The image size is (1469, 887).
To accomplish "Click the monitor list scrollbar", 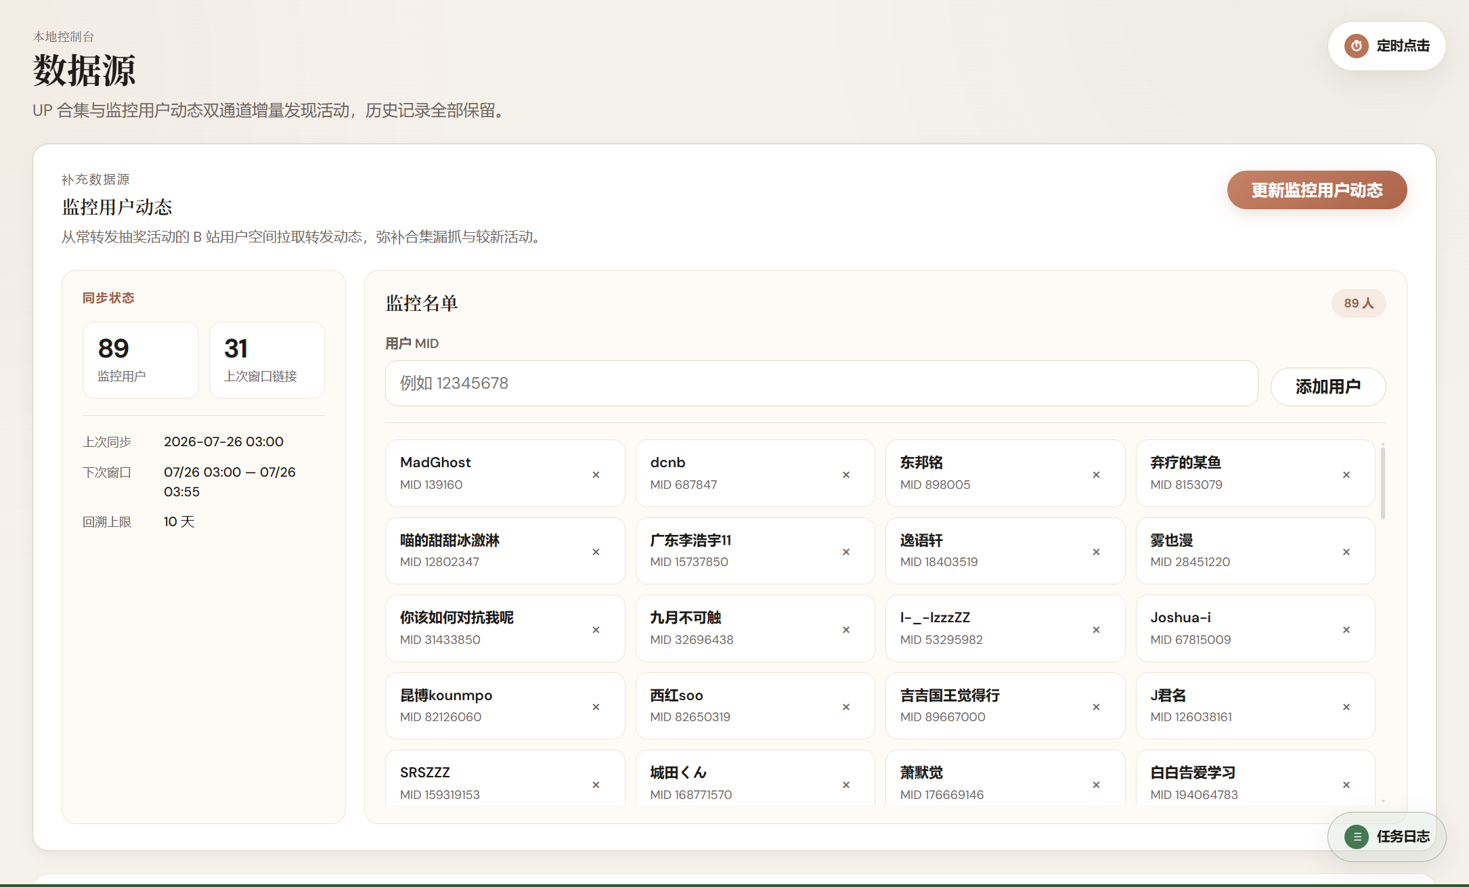I will click(1382, 482).
